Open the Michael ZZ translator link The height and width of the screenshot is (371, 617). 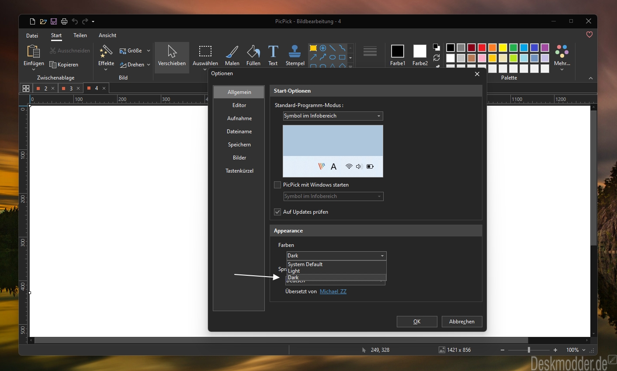(333, 291)
